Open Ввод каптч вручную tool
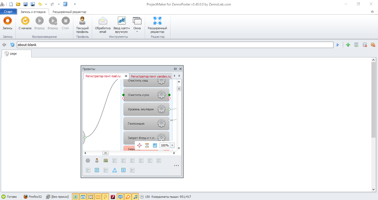378x200 pixels. 121,25
